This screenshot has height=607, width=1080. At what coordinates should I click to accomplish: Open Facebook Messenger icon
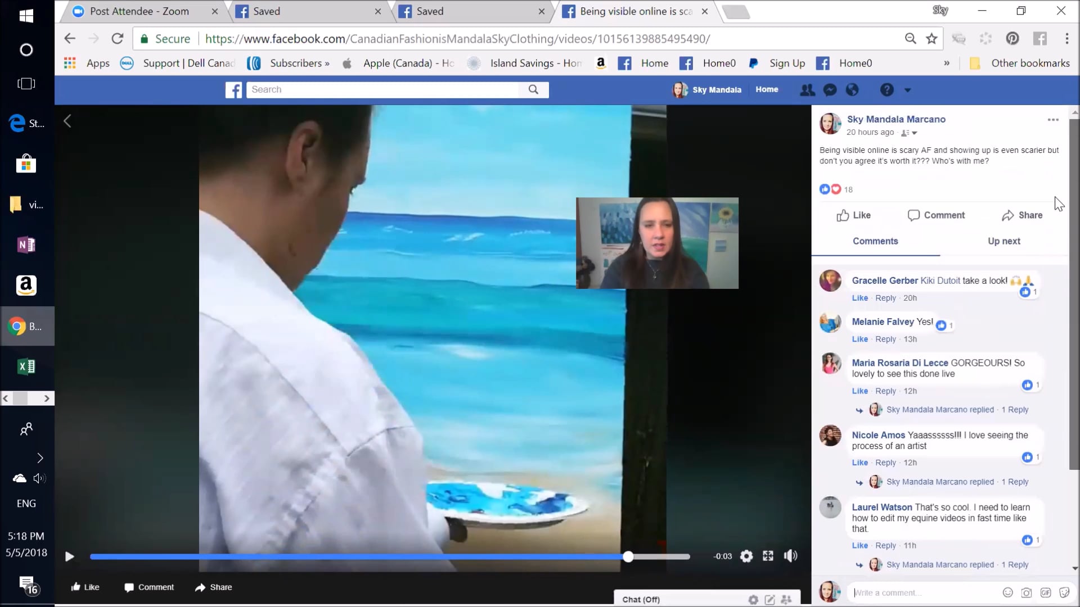830,90
